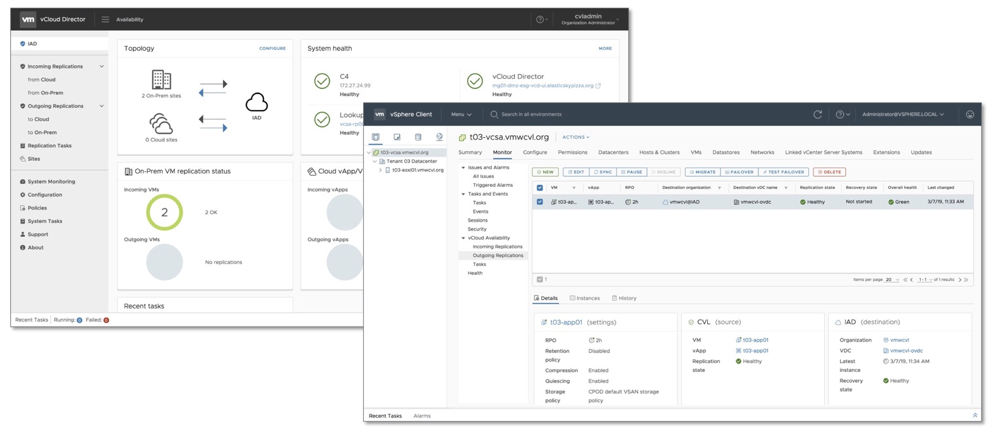Viewport: 994px width, 437px height.
Task: Click the vCloud Director hamburger menu icon
Action: tap(105, 20)
